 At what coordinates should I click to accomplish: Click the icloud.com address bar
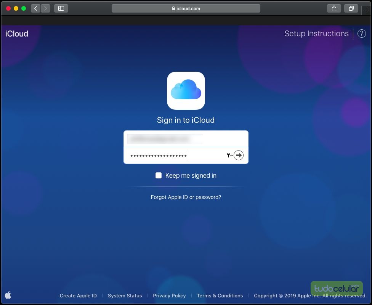[186, 8]
